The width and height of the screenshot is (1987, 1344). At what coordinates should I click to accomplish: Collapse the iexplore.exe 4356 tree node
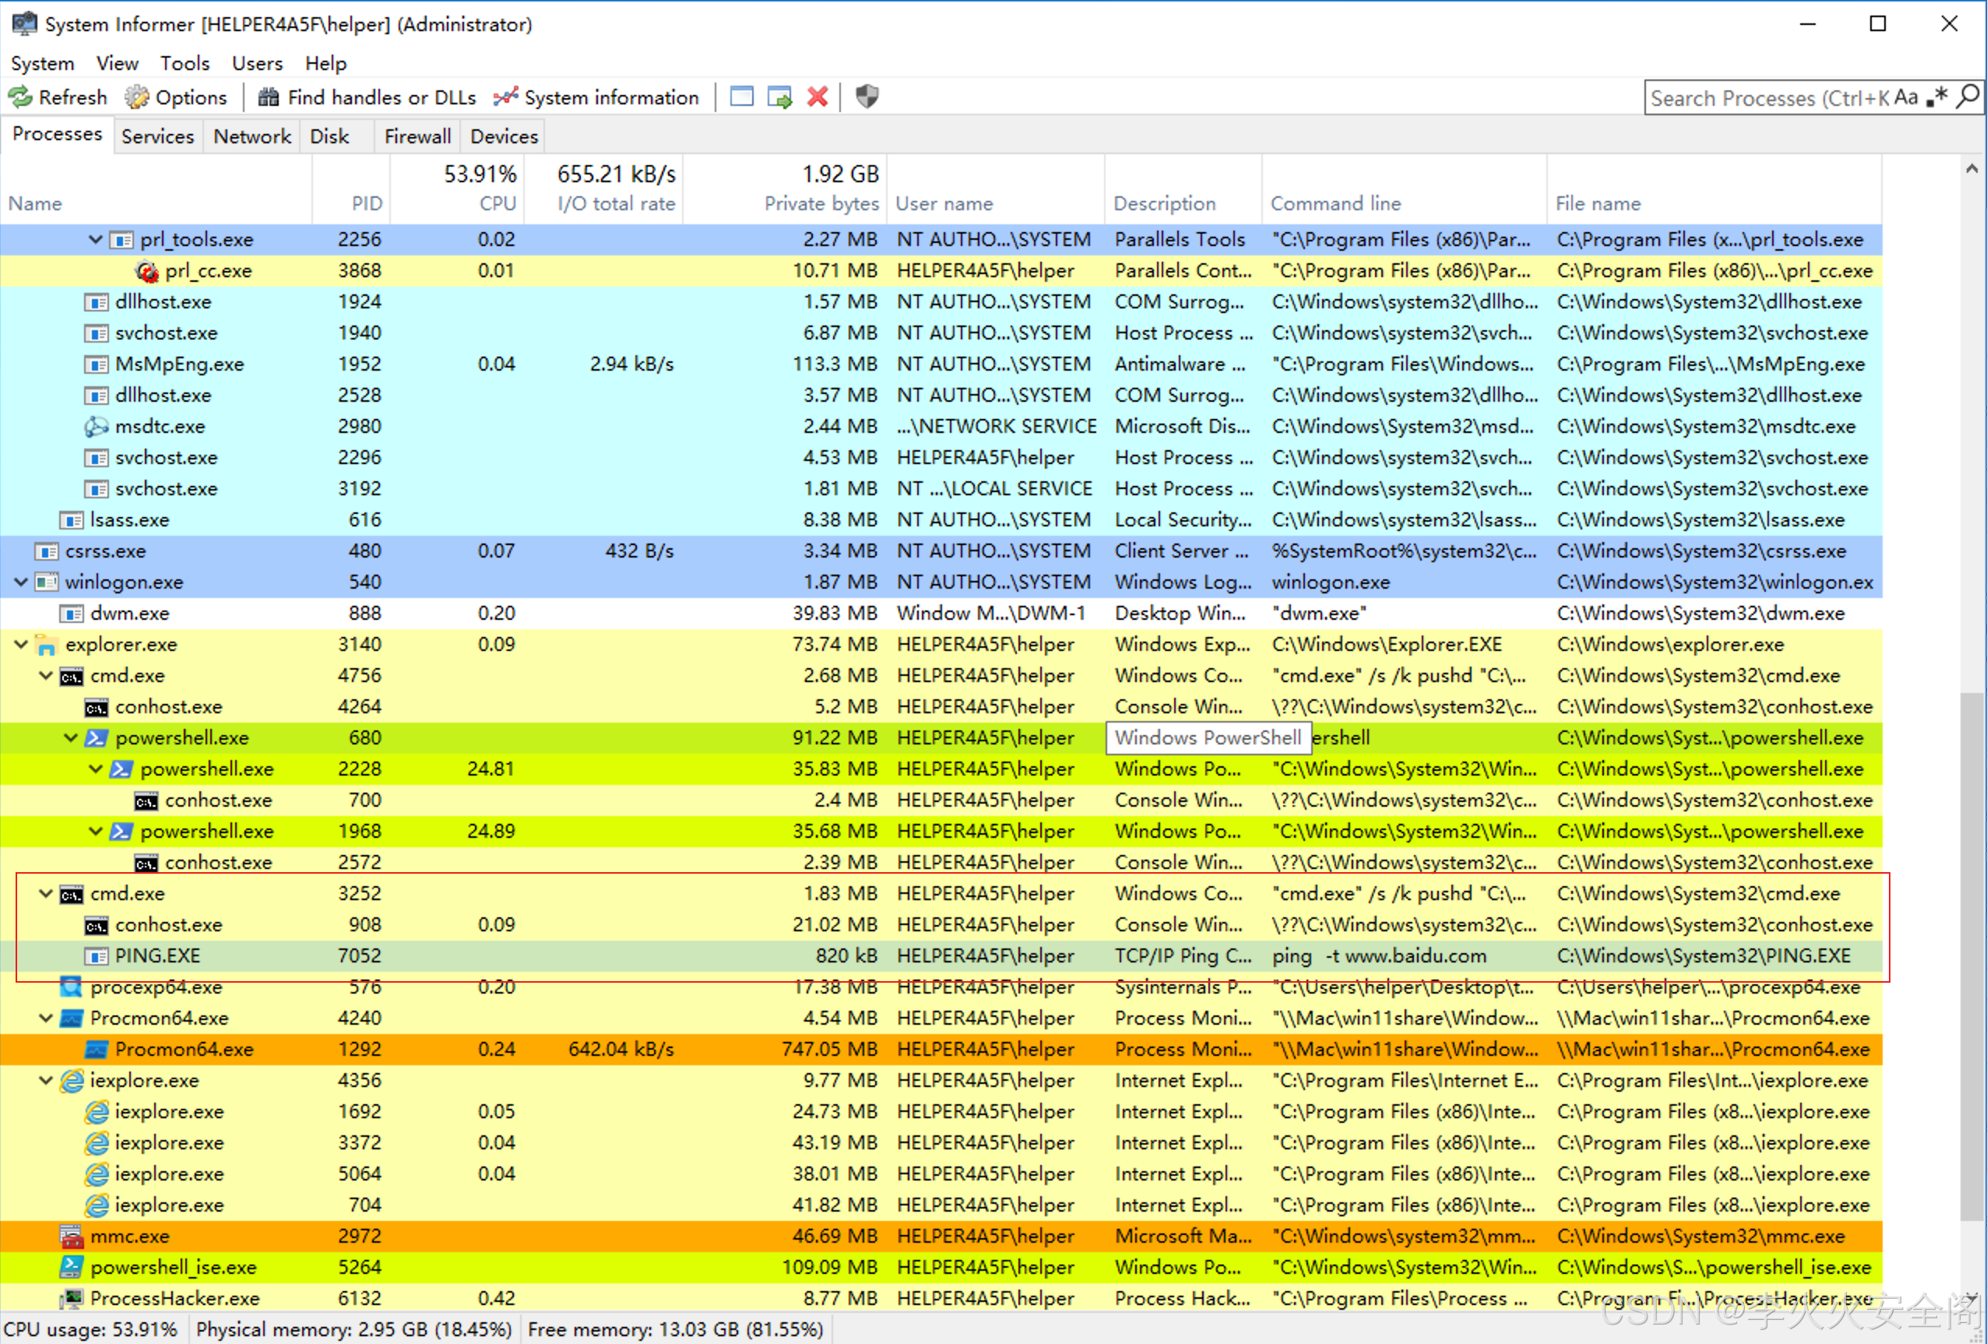pos(45,1081)
